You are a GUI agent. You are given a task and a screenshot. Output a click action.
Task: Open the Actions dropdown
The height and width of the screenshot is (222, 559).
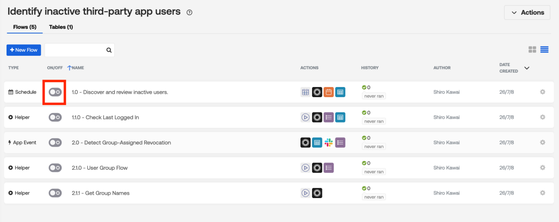pos(527,13)
